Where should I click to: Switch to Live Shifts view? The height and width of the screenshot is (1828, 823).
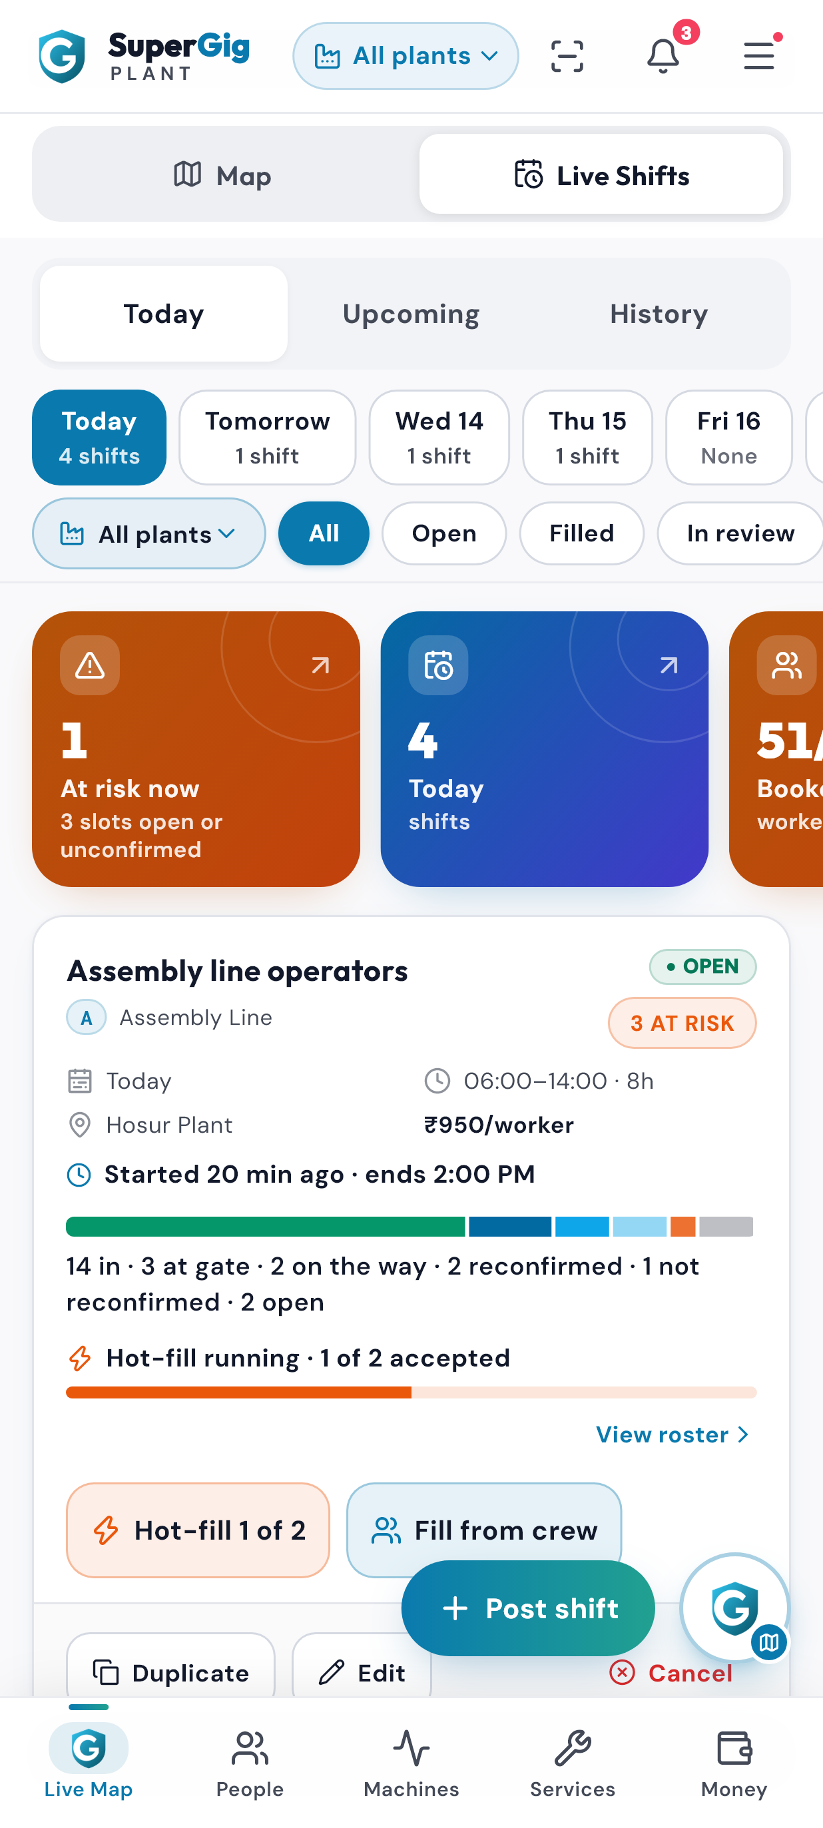point(601,174)
